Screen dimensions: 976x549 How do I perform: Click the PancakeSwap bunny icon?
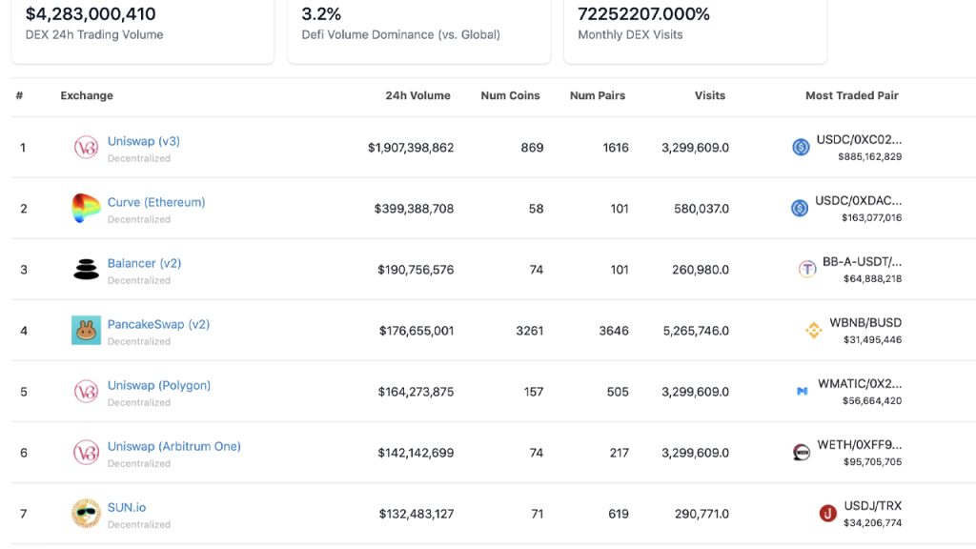86,331
